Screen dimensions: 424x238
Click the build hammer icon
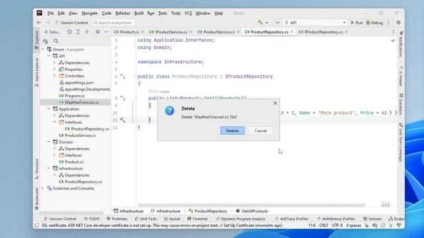pos(260,22)
